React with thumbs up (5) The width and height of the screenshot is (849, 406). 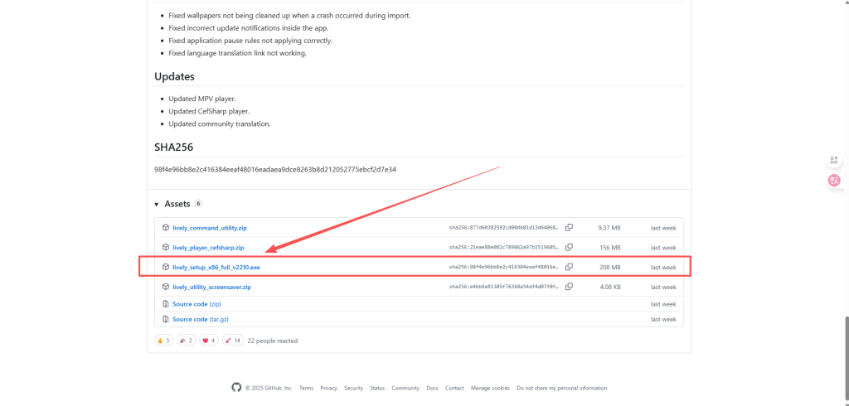[x=163, y=341]
